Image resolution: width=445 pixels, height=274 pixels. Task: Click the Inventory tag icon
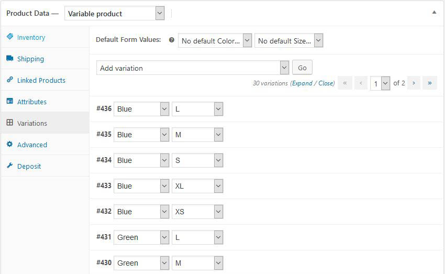coord(10,37)
